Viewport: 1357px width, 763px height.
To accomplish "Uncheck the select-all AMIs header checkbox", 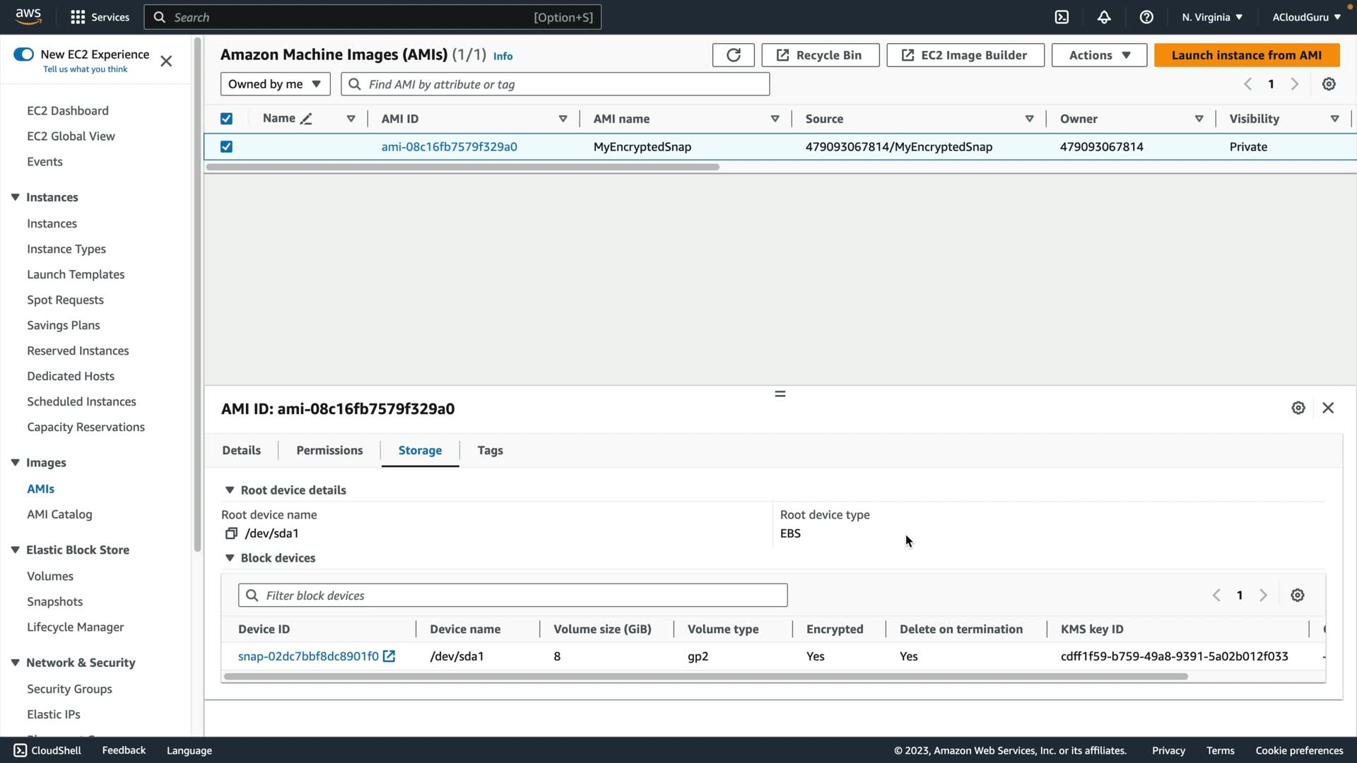I will pyautogui.click(x=226, y=119).
